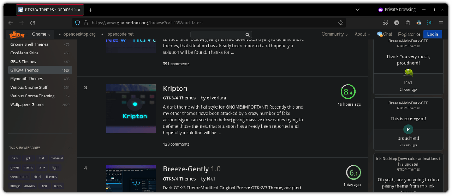Expand the Gnome site dropdown

41,34
